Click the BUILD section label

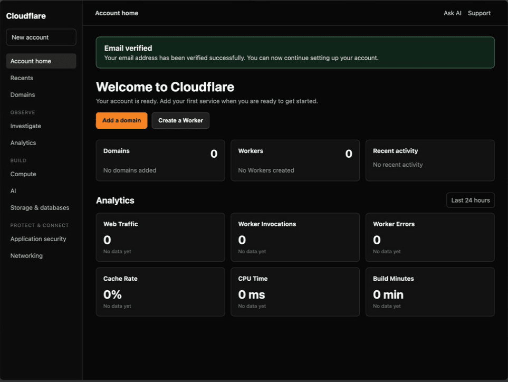click(18, 160)
